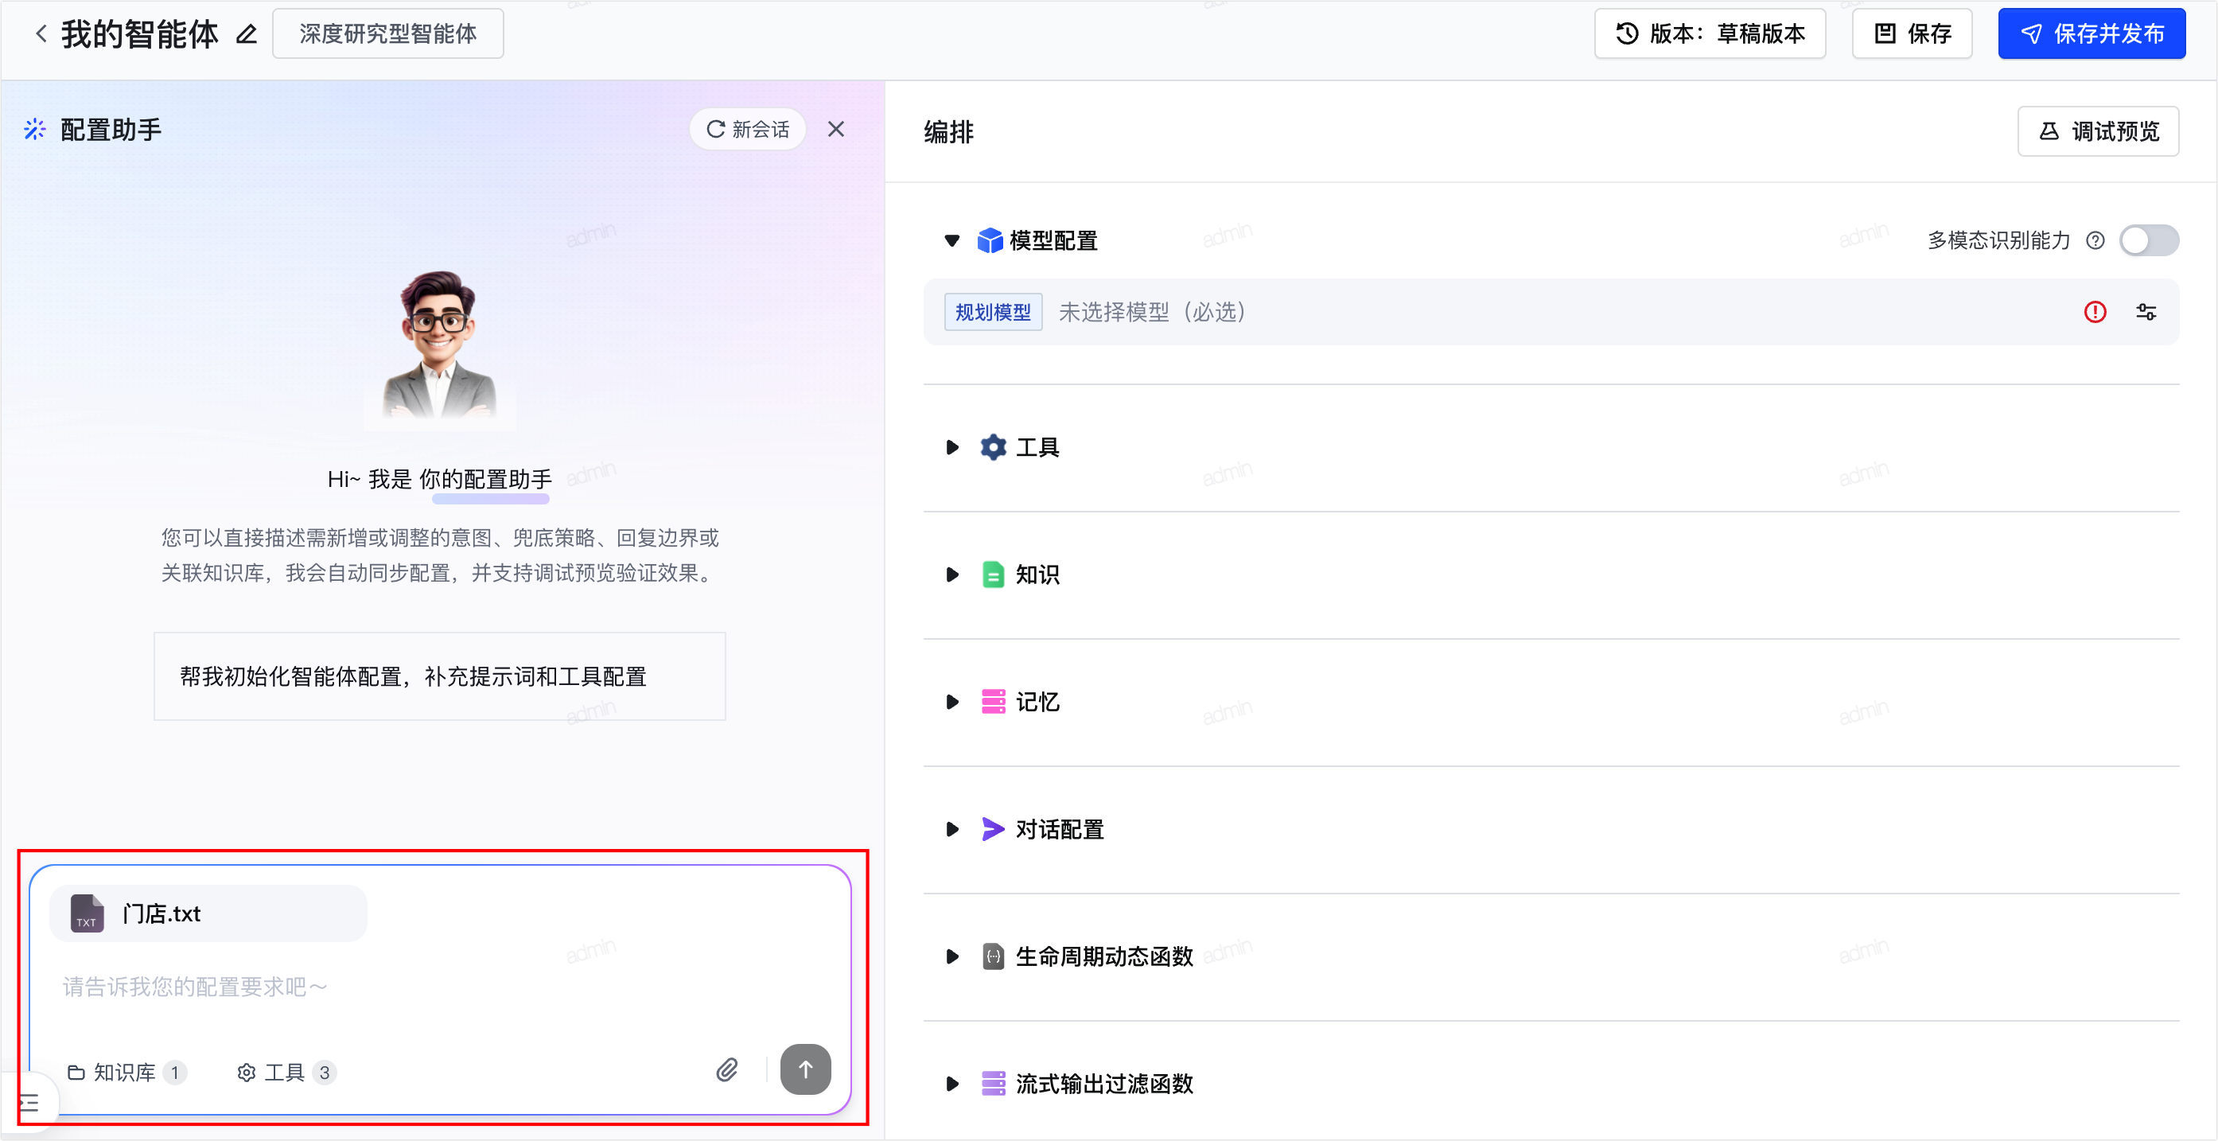Toggle 多模态识别能力 switch
This screenshot has width=2218, height=1141.
2148,240
